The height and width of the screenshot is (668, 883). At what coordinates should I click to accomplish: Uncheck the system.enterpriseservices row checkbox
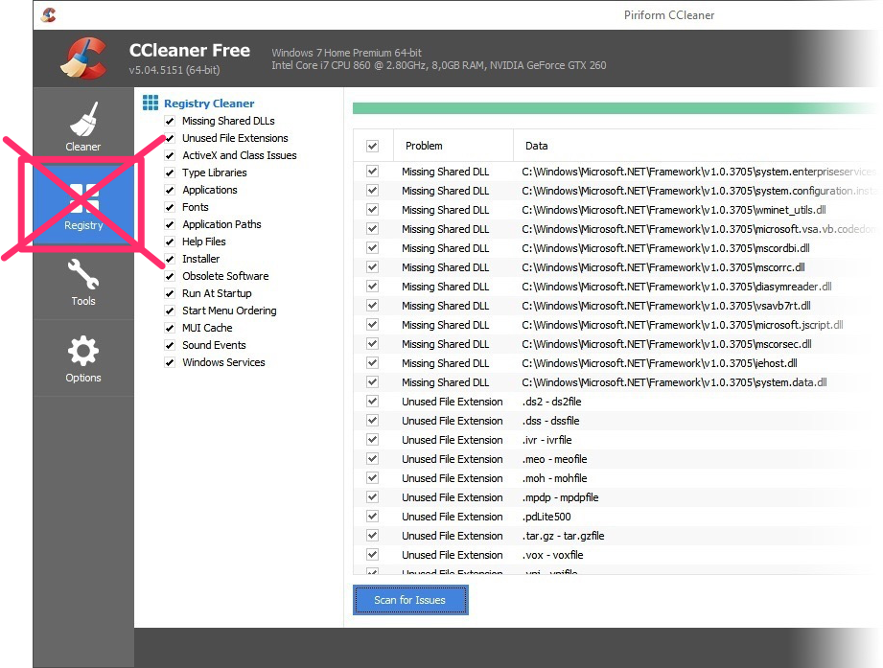(372, 172)
